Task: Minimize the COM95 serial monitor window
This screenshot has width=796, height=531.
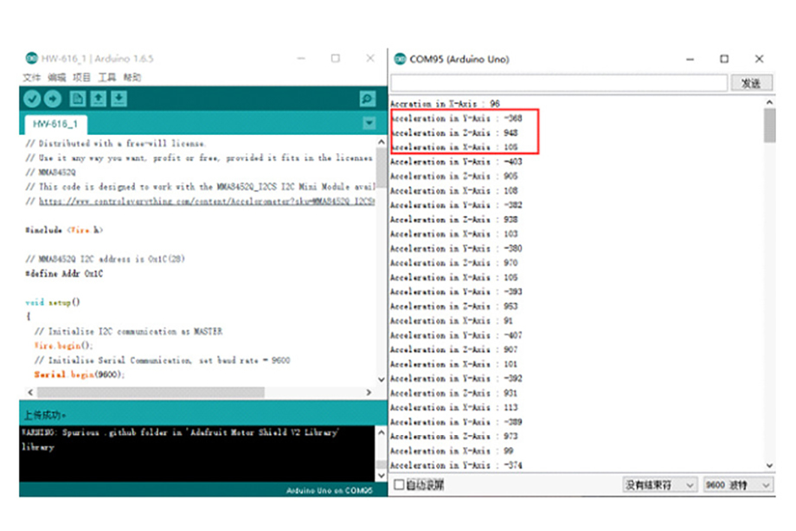Action: click(x=690, y=59)
